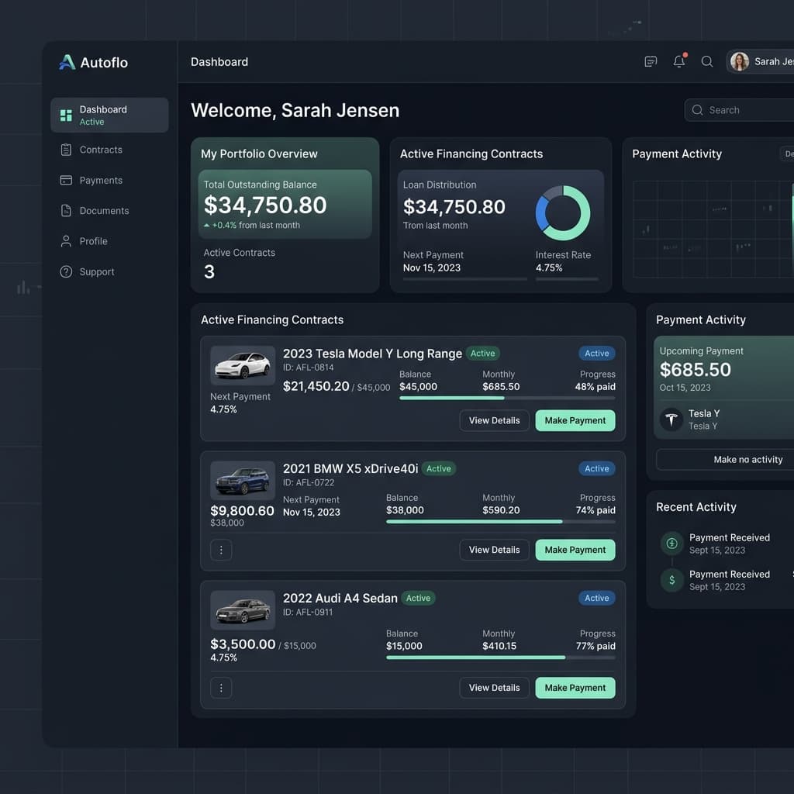The image size is (794, 794).
Task: Click the BMW X5 74% paid progress bar
Action: point(501,522)
